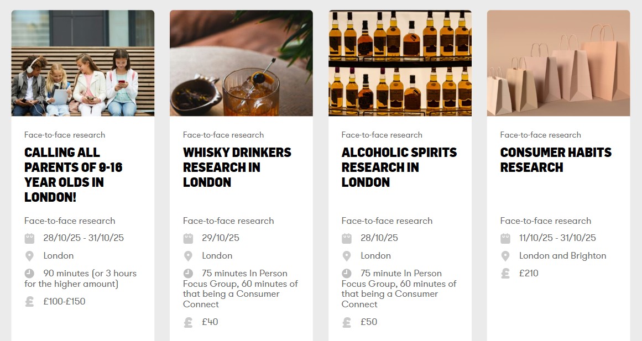The height and width of the screenshot is (341, 642).
Task: Click pound icon beside £100-£150
Action: click(x=29, y=301)
